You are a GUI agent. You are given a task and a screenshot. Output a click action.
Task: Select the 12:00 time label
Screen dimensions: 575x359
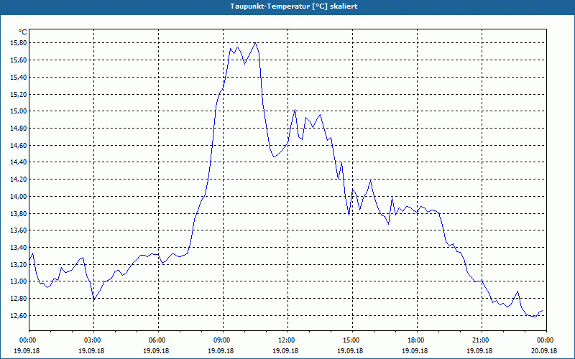pyautogui.click(x=288, y=340)
